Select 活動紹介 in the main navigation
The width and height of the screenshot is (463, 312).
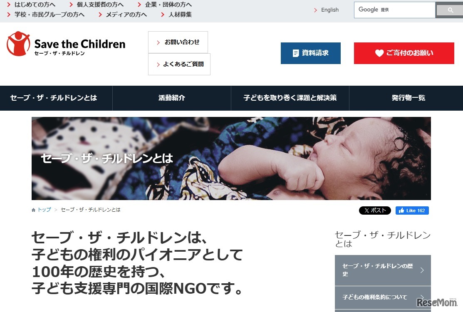tap(171, 98)
